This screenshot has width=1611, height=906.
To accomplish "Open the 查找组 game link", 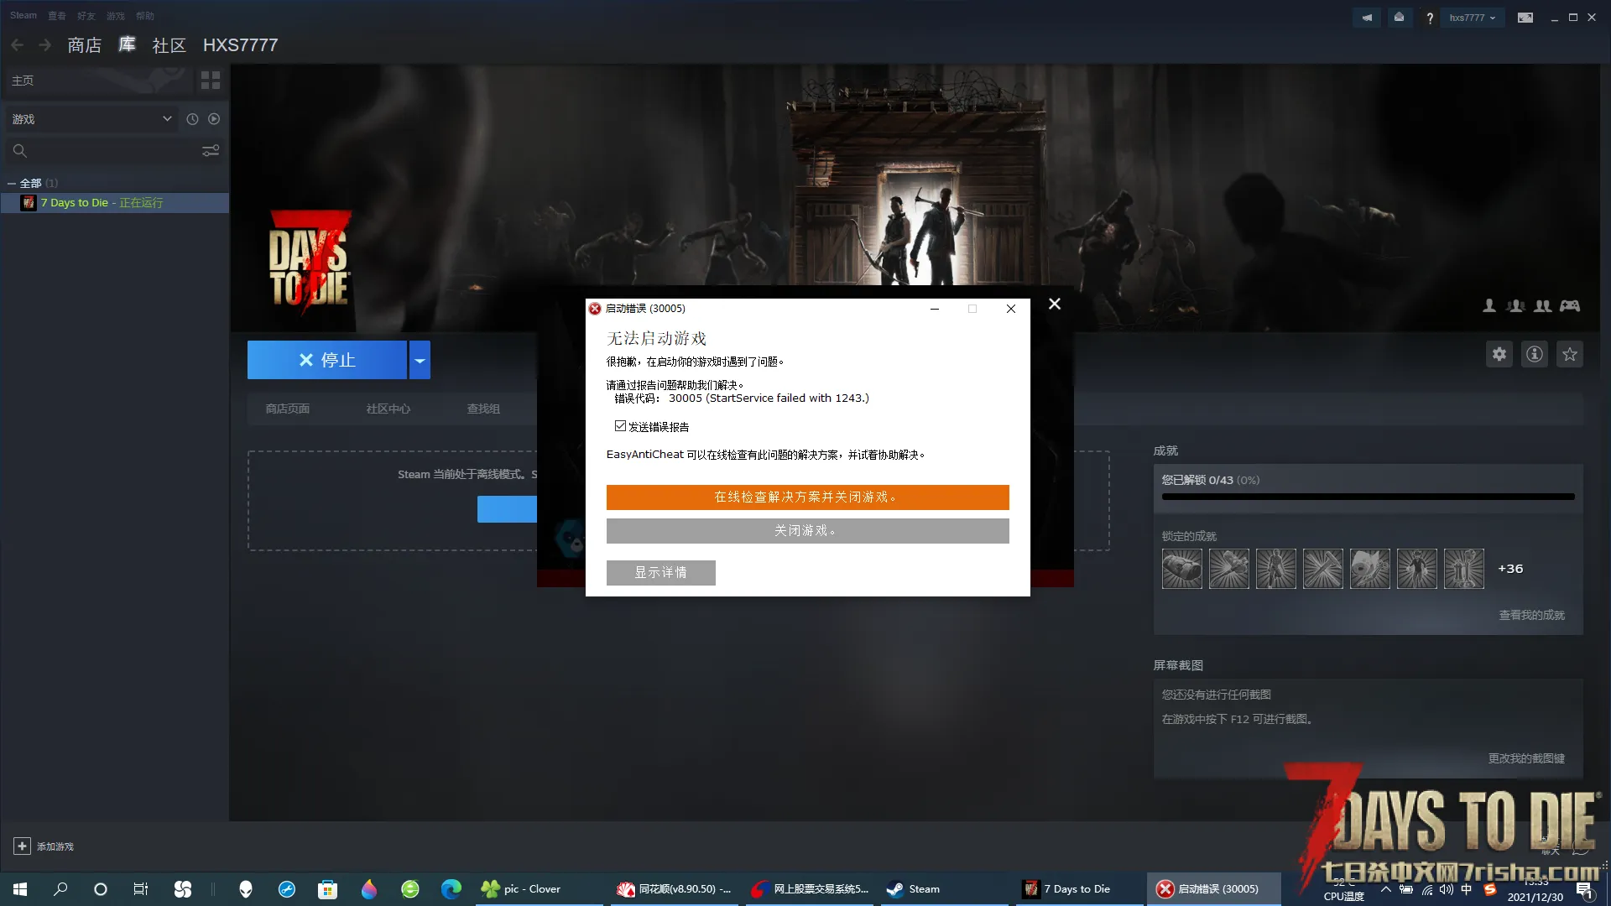I will (x=483, y=409).
